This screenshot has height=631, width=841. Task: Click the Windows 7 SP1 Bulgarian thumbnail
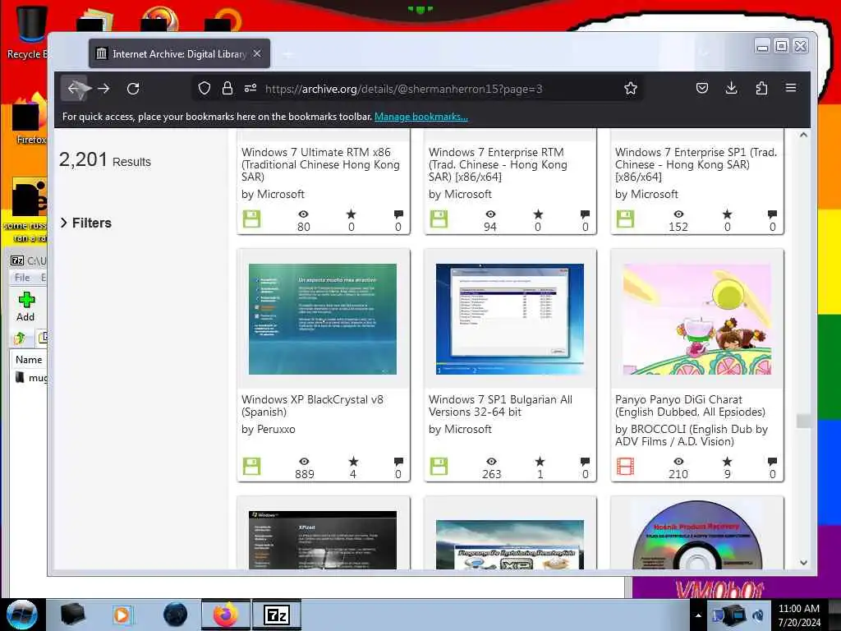(x=510, y=320)
